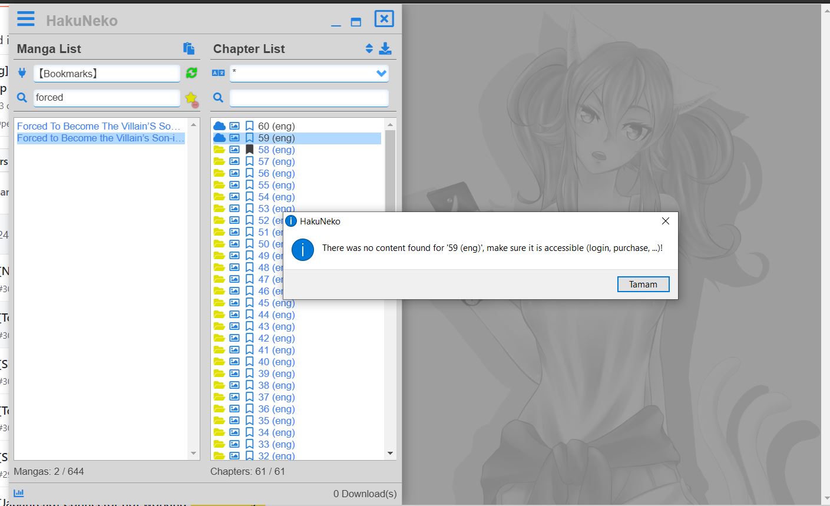Viewport: 830px width, 506px height.
Task: Click the manga list scrollbar down arrow
Action: (x=194, y=453)
